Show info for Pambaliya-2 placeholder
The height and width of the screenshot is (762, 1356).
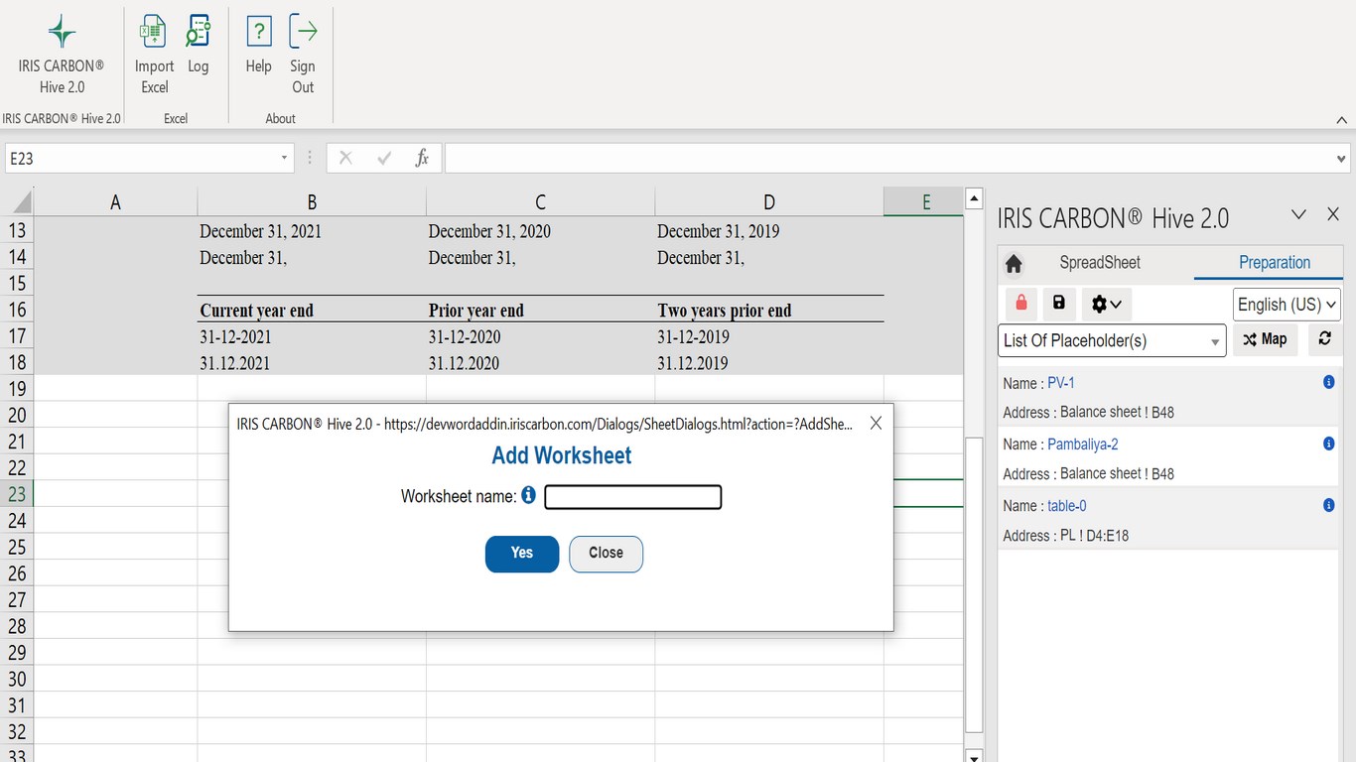[x=1328, y=444]
